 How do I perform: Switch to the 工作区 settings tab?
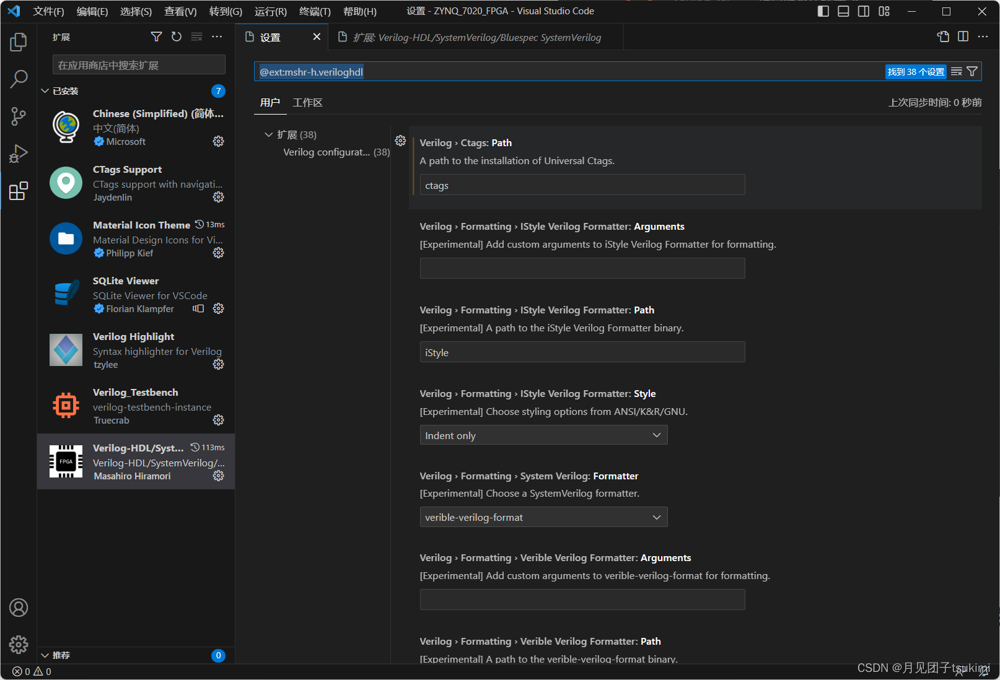coord(307,102)
